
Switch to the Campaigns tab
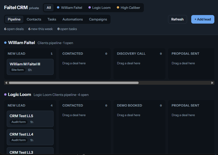coord(98,19)
